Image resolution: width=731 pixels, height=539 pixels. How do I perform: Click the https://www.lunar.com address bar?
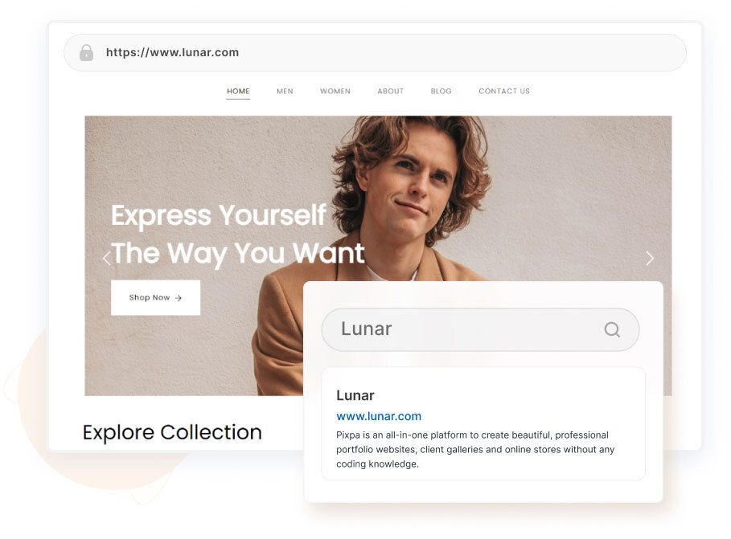[375, 53]
